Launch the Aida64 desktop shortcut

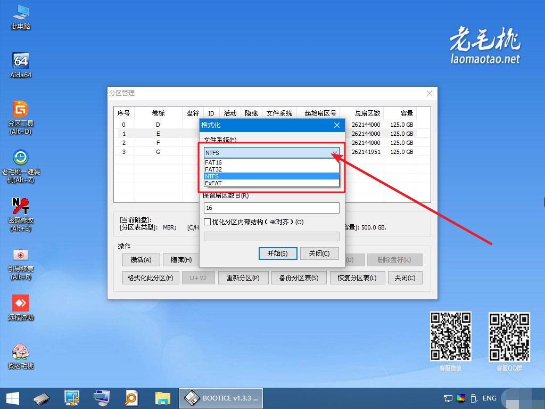coord(21,66)
